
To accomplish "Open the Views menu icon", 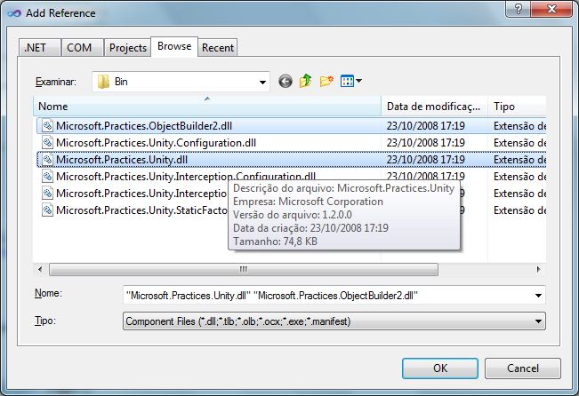I will click(x=350, y=81).
